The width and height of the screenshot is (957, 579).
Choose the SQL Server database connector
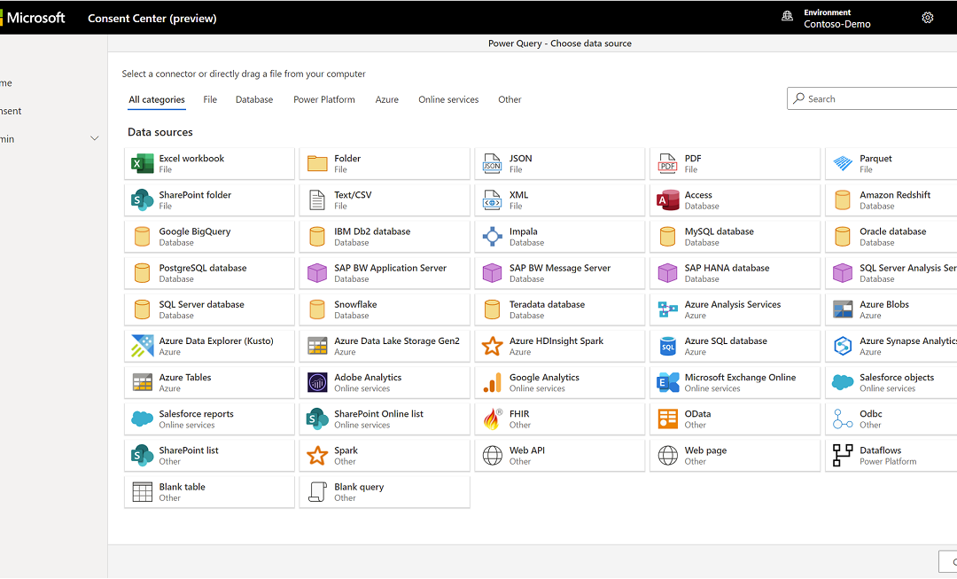coord(209,309)
